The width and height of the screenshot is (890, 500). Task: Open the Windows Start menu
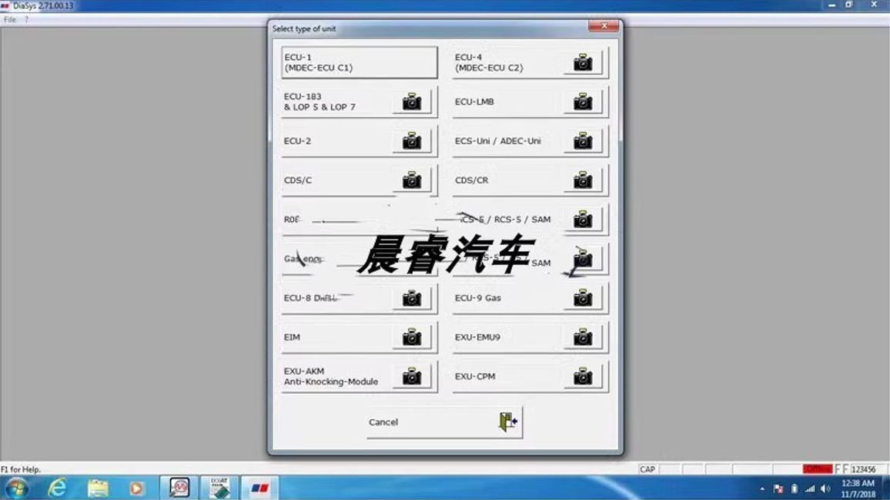point(16,488)
